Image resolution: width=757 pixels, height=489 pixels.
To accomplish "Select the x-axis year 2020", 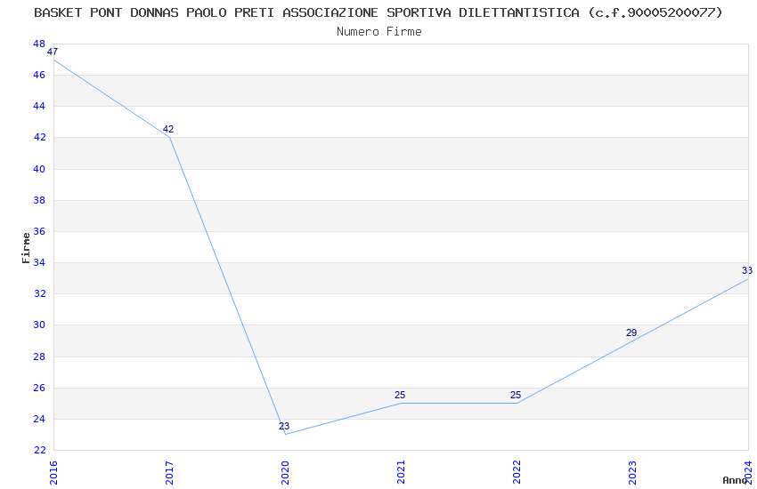I will click(x=285, y=473).
